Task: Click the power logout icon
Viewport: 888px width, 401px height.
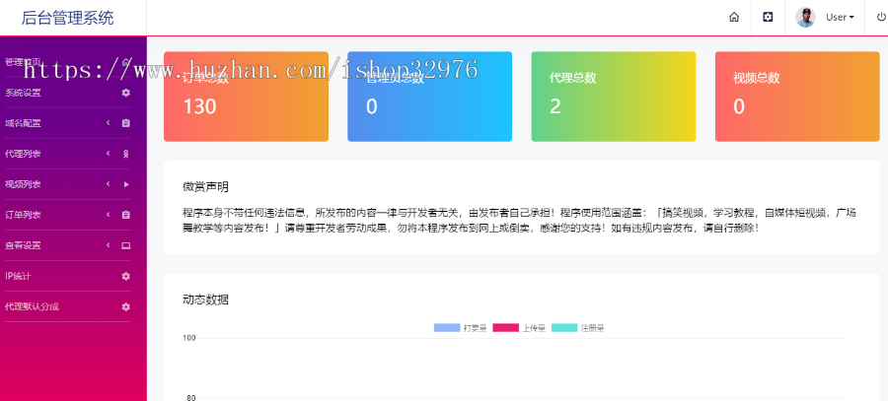Action: click(x=881, y=17)
